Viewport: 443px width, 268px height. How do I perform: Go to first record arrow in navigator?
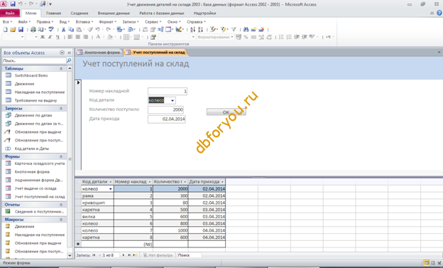94,255
